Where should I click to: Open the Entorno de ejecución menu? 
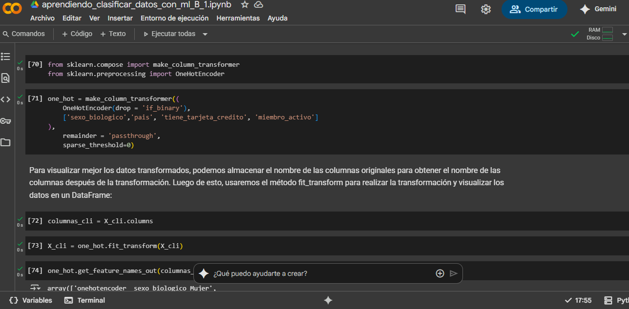[x=174, y=18]
